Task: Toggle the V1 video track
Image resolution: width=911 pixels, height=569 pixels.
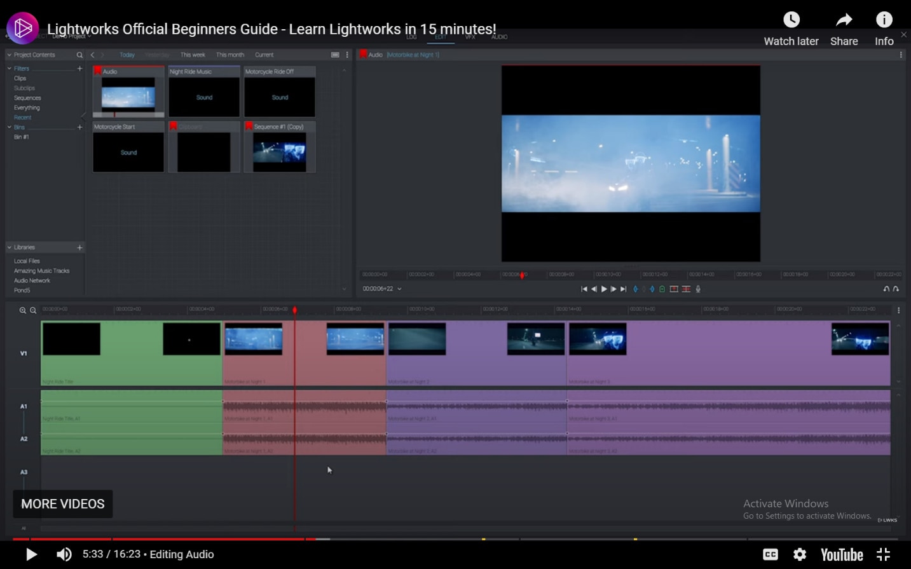Action: pyautogui.click(x=24, y=353)
